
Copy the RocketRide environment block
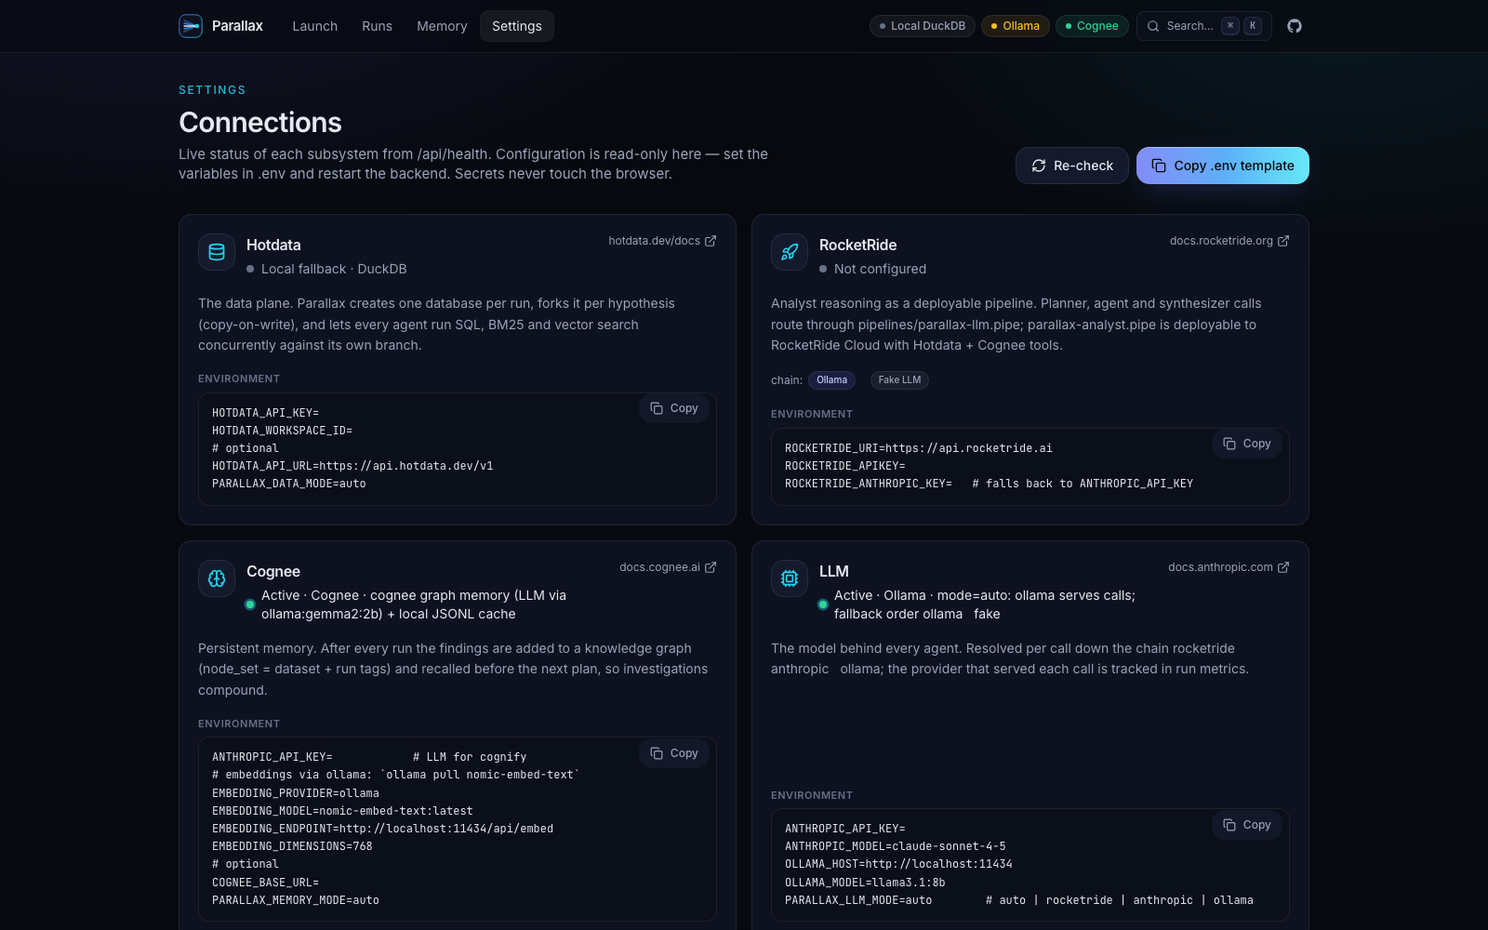[1247, 444]
